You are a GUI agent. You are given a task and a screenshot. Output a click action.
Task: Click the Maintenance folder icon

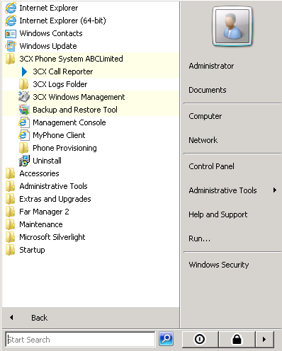click(x=10, y=224)
